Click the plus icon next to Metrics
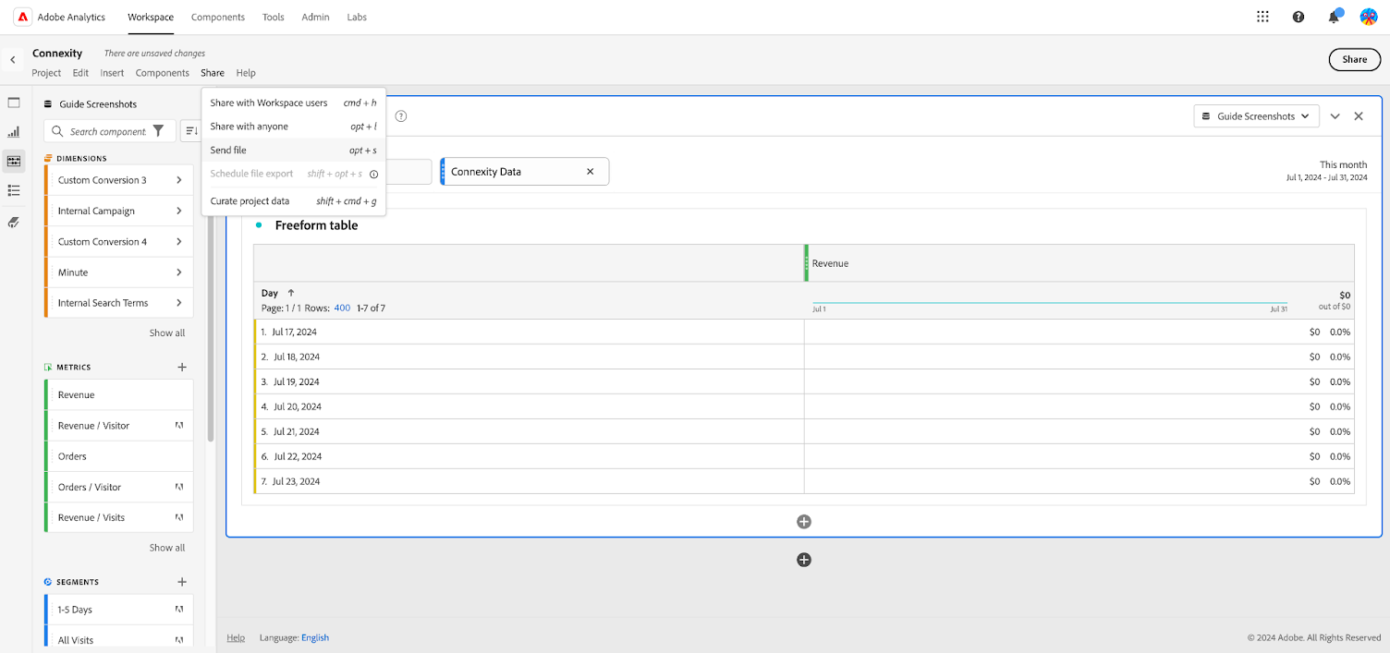The height and width of the screenshot is (653, 1390). pyautogui.click(x=182, y=367)
